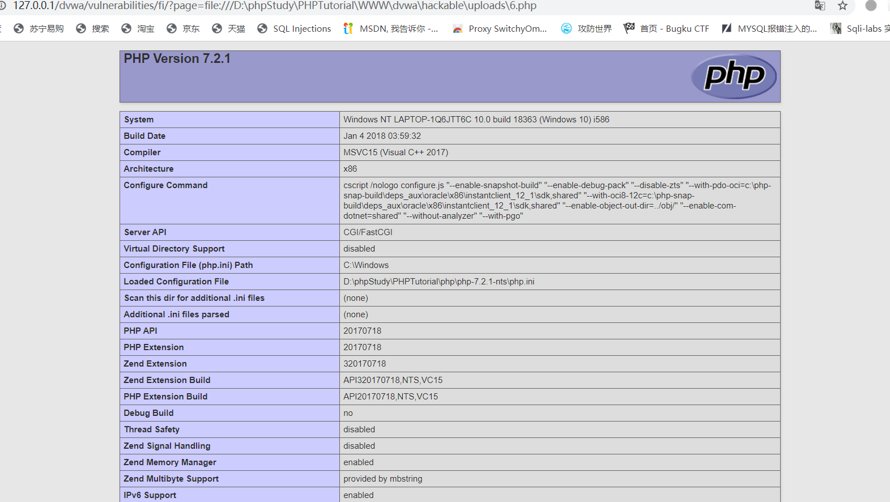
Task: Focus the address bar URL text
Action: point(274,6)
